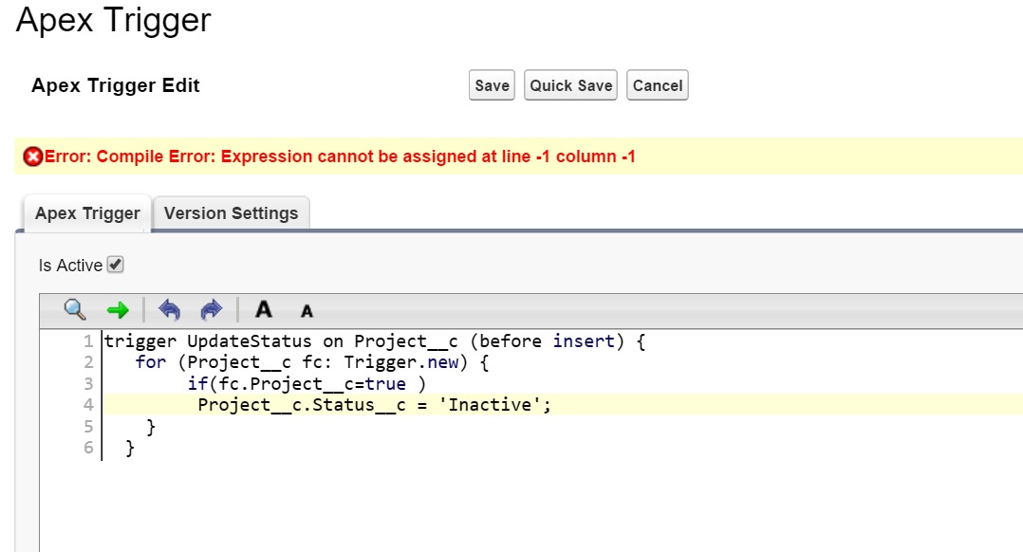This screenshot has width=1023, height=552.
Task: Click the green go-to-line arrow icon
Action: [x=118, y=310]
